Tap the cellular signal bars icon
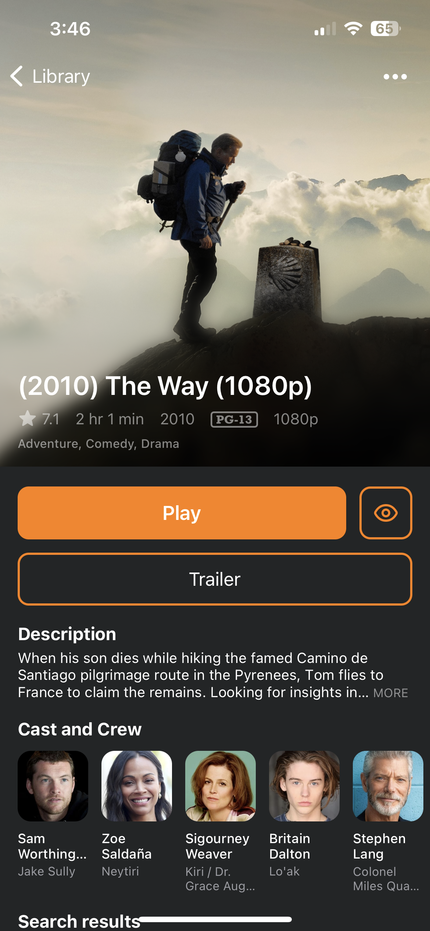430x931 pixels. [x=325, y=29]
